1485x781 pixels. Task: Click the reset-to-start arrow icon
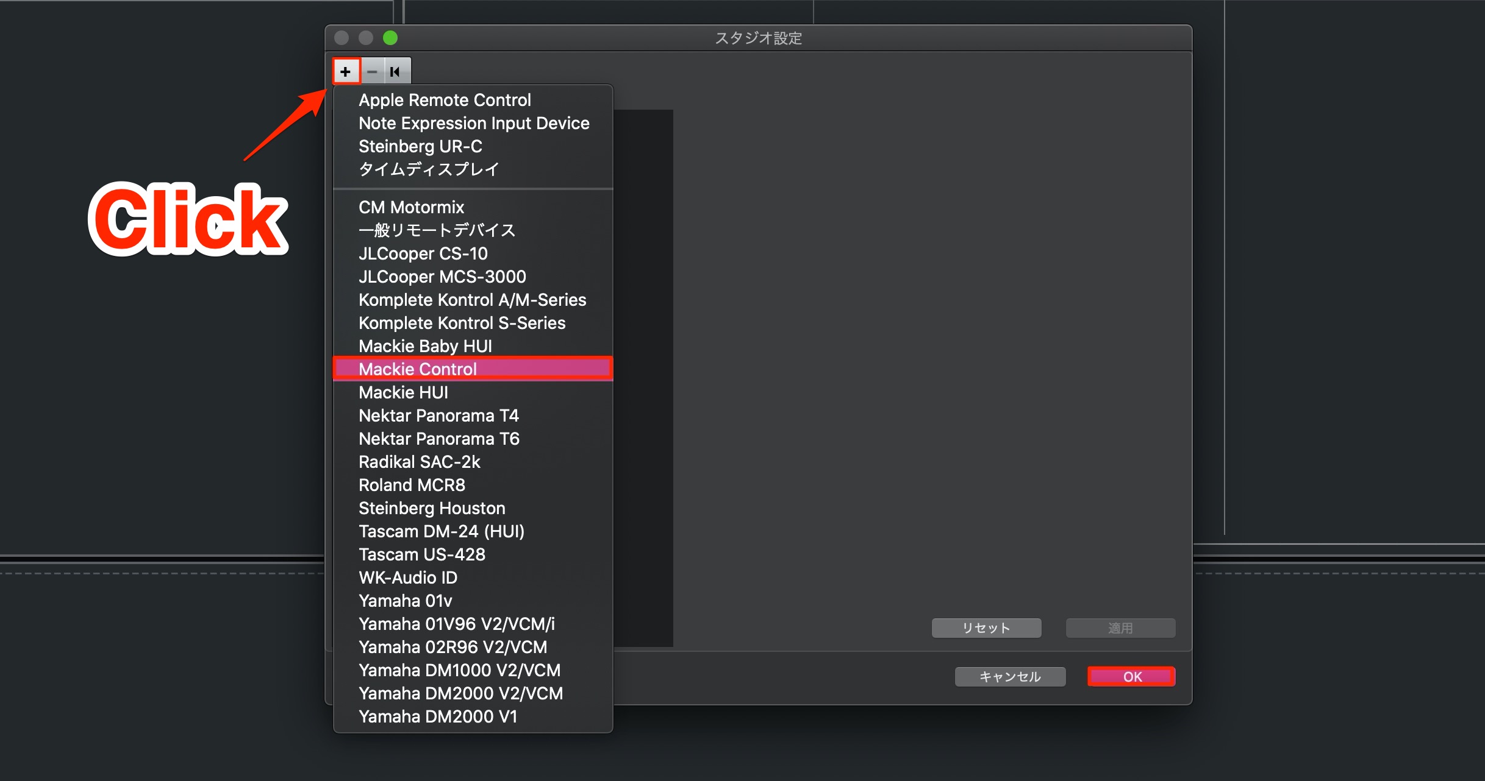coord(396,71)
